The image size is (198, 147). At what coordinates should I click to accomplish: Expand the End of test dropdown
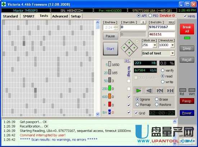172,53
